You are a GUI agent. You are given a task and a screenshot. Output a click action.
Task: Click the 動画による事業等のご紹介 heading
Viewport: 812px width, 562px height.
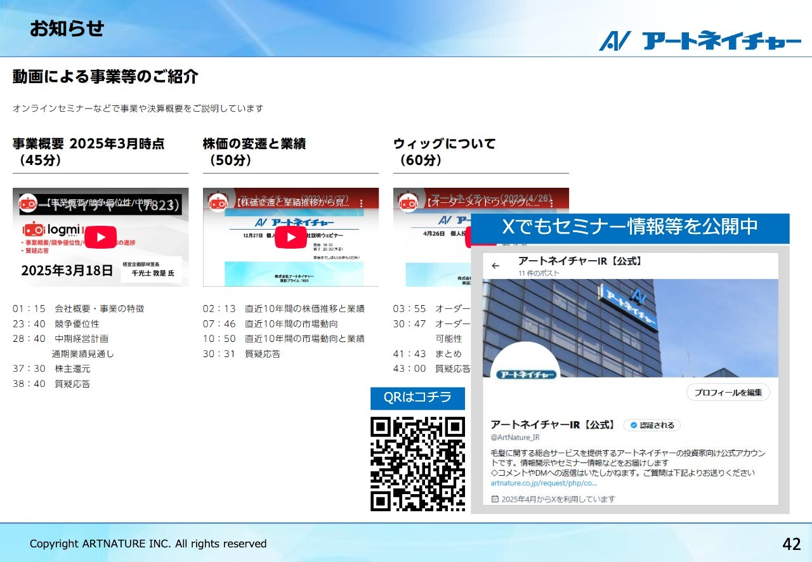[105, 77]
